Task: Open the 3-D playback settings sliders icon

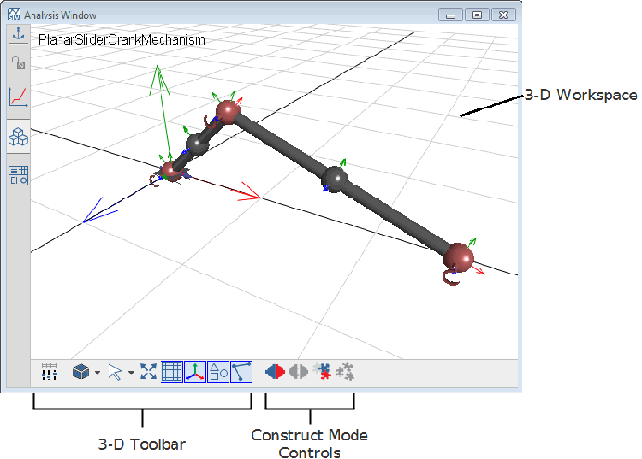Action: pyautogui.click(x=49, y=372)
